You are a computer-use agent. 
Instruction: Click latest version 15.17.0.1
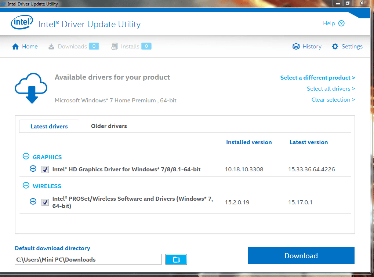[300, 203]
